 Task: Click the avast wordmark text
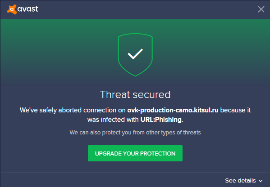pos(28,9)
